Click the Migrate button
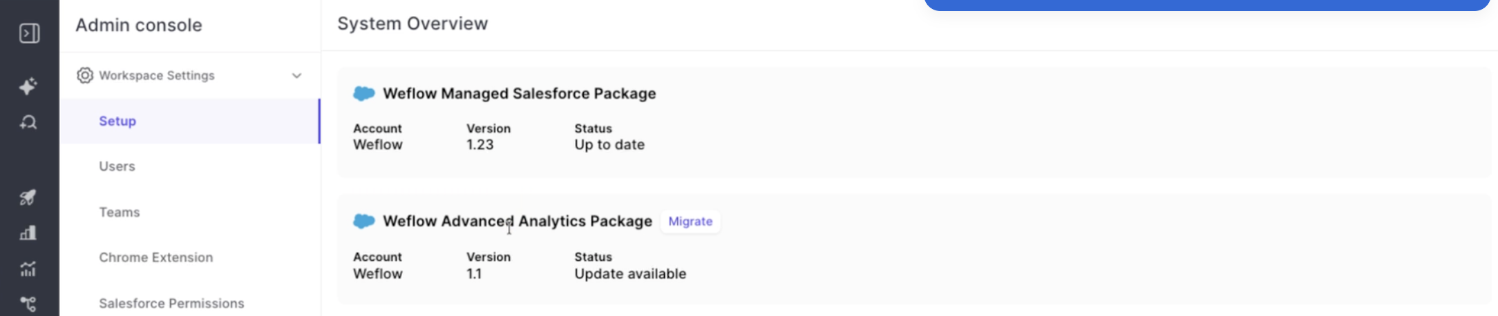The width and height of the screenshot is (1498, 316). coord(690,221)
